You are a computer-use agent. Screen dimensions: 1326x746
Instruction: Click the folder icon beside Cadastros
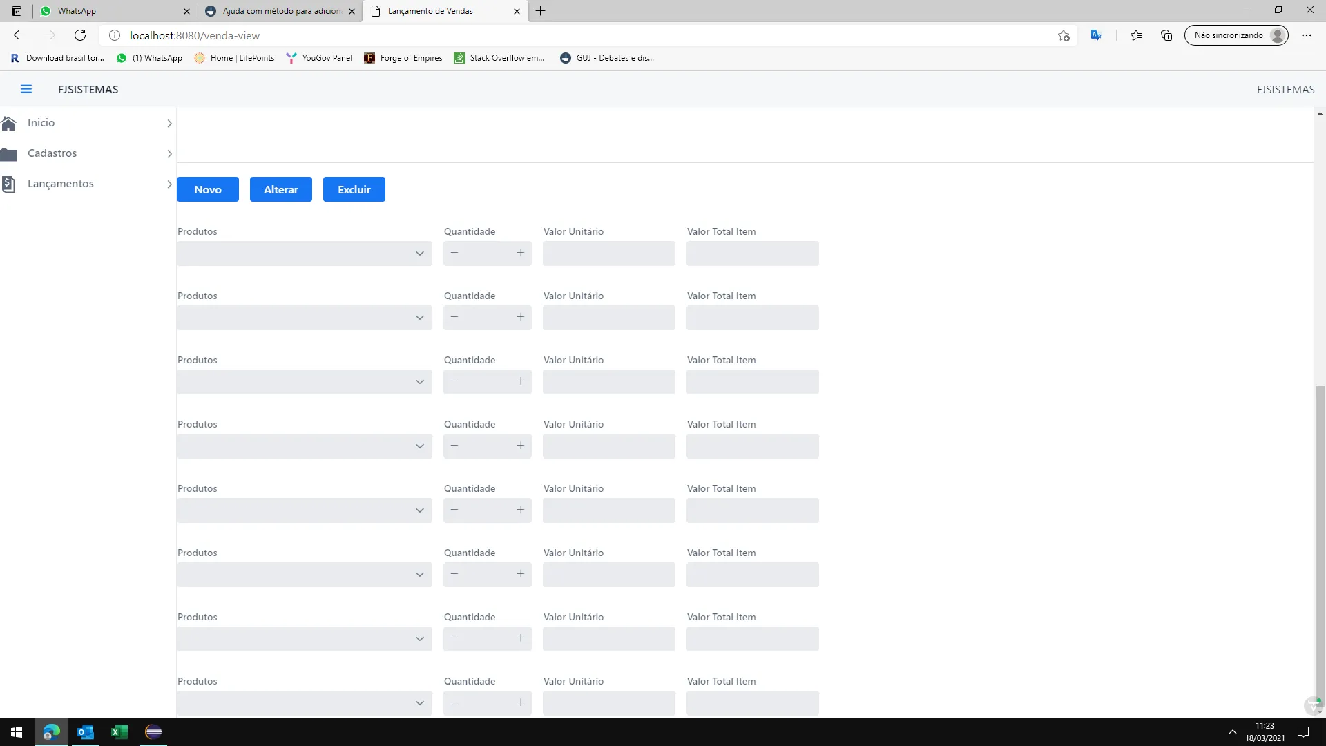tap(9, 153)
